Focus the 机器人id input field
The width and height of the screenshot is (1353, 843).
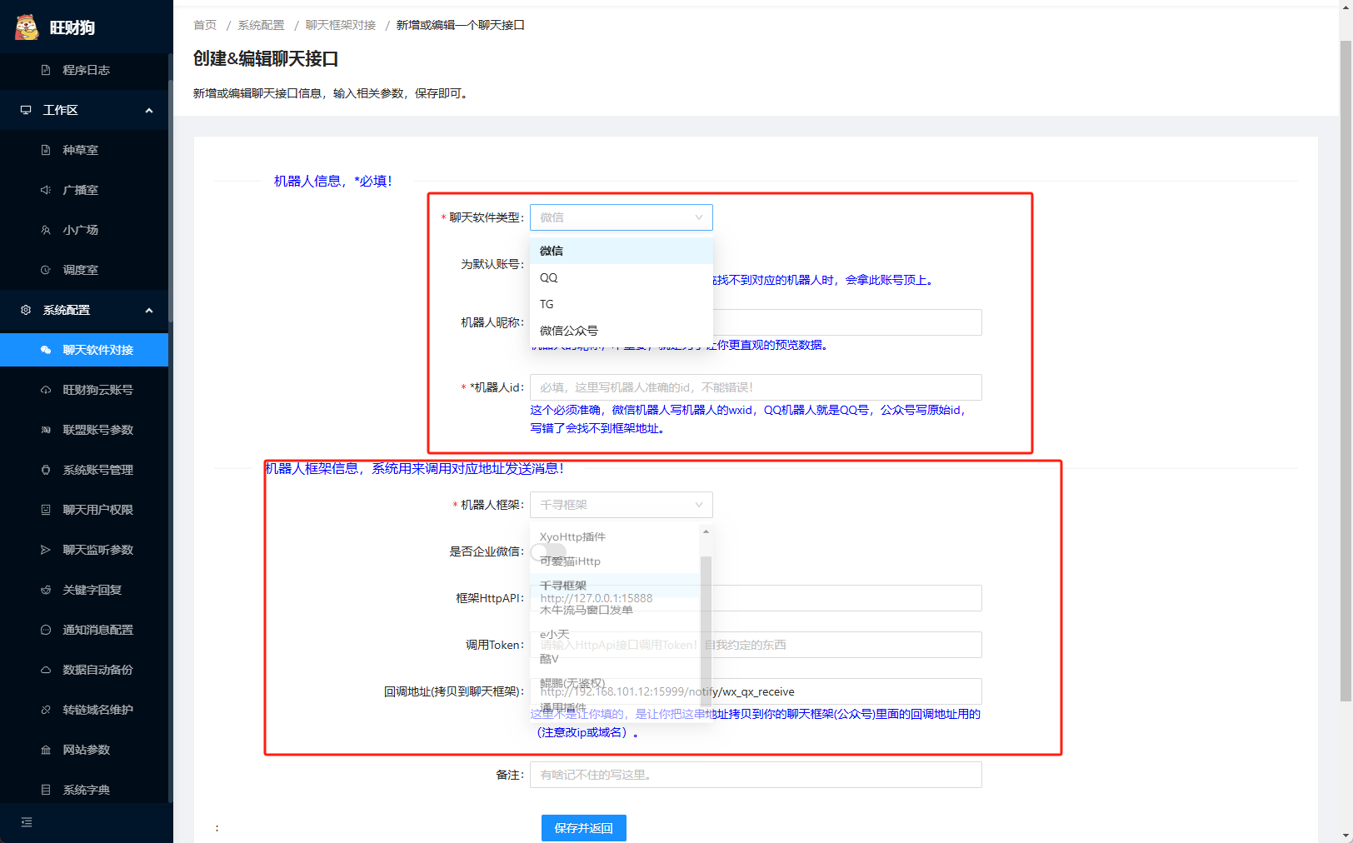click(756, 387)
